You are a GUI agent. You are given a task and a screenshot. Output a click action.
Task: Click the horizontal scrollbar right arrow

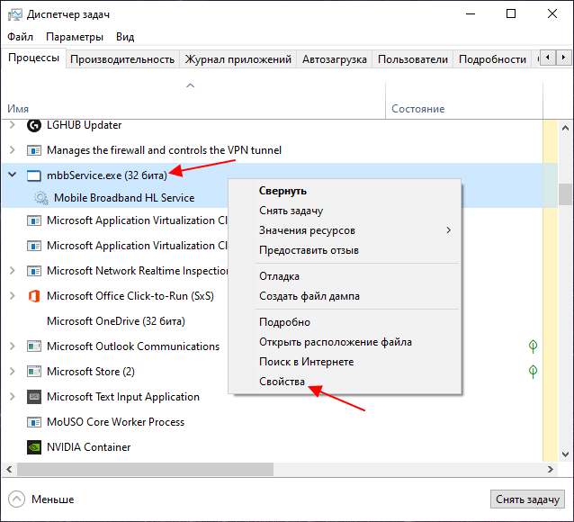pyautogui.click(x=551, y=469)
